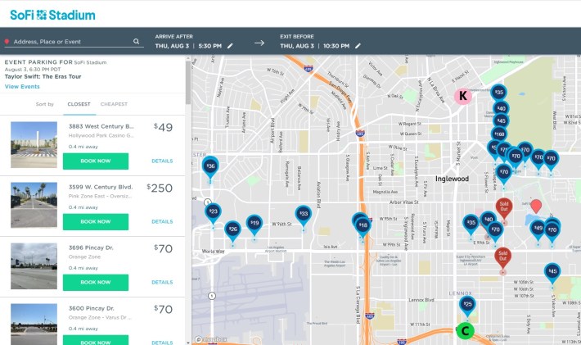Click the SoFi Stadium logo
Viewport: 581px width, 345px height.
(52, 15)
